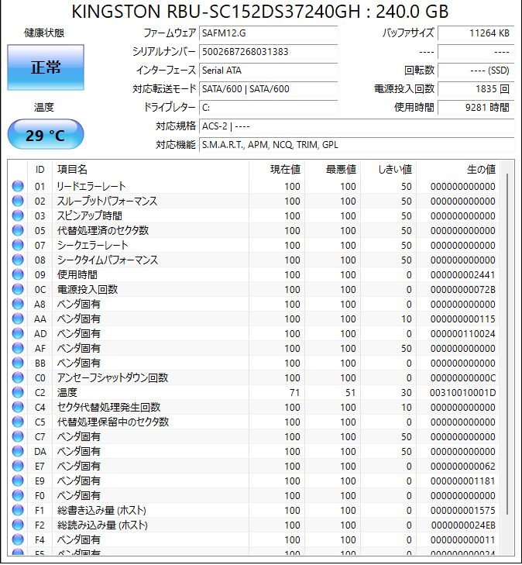Select the リードエラーレート attribute name
The width and height of the screenshot is (522, 565).
[x=91, y=186]
